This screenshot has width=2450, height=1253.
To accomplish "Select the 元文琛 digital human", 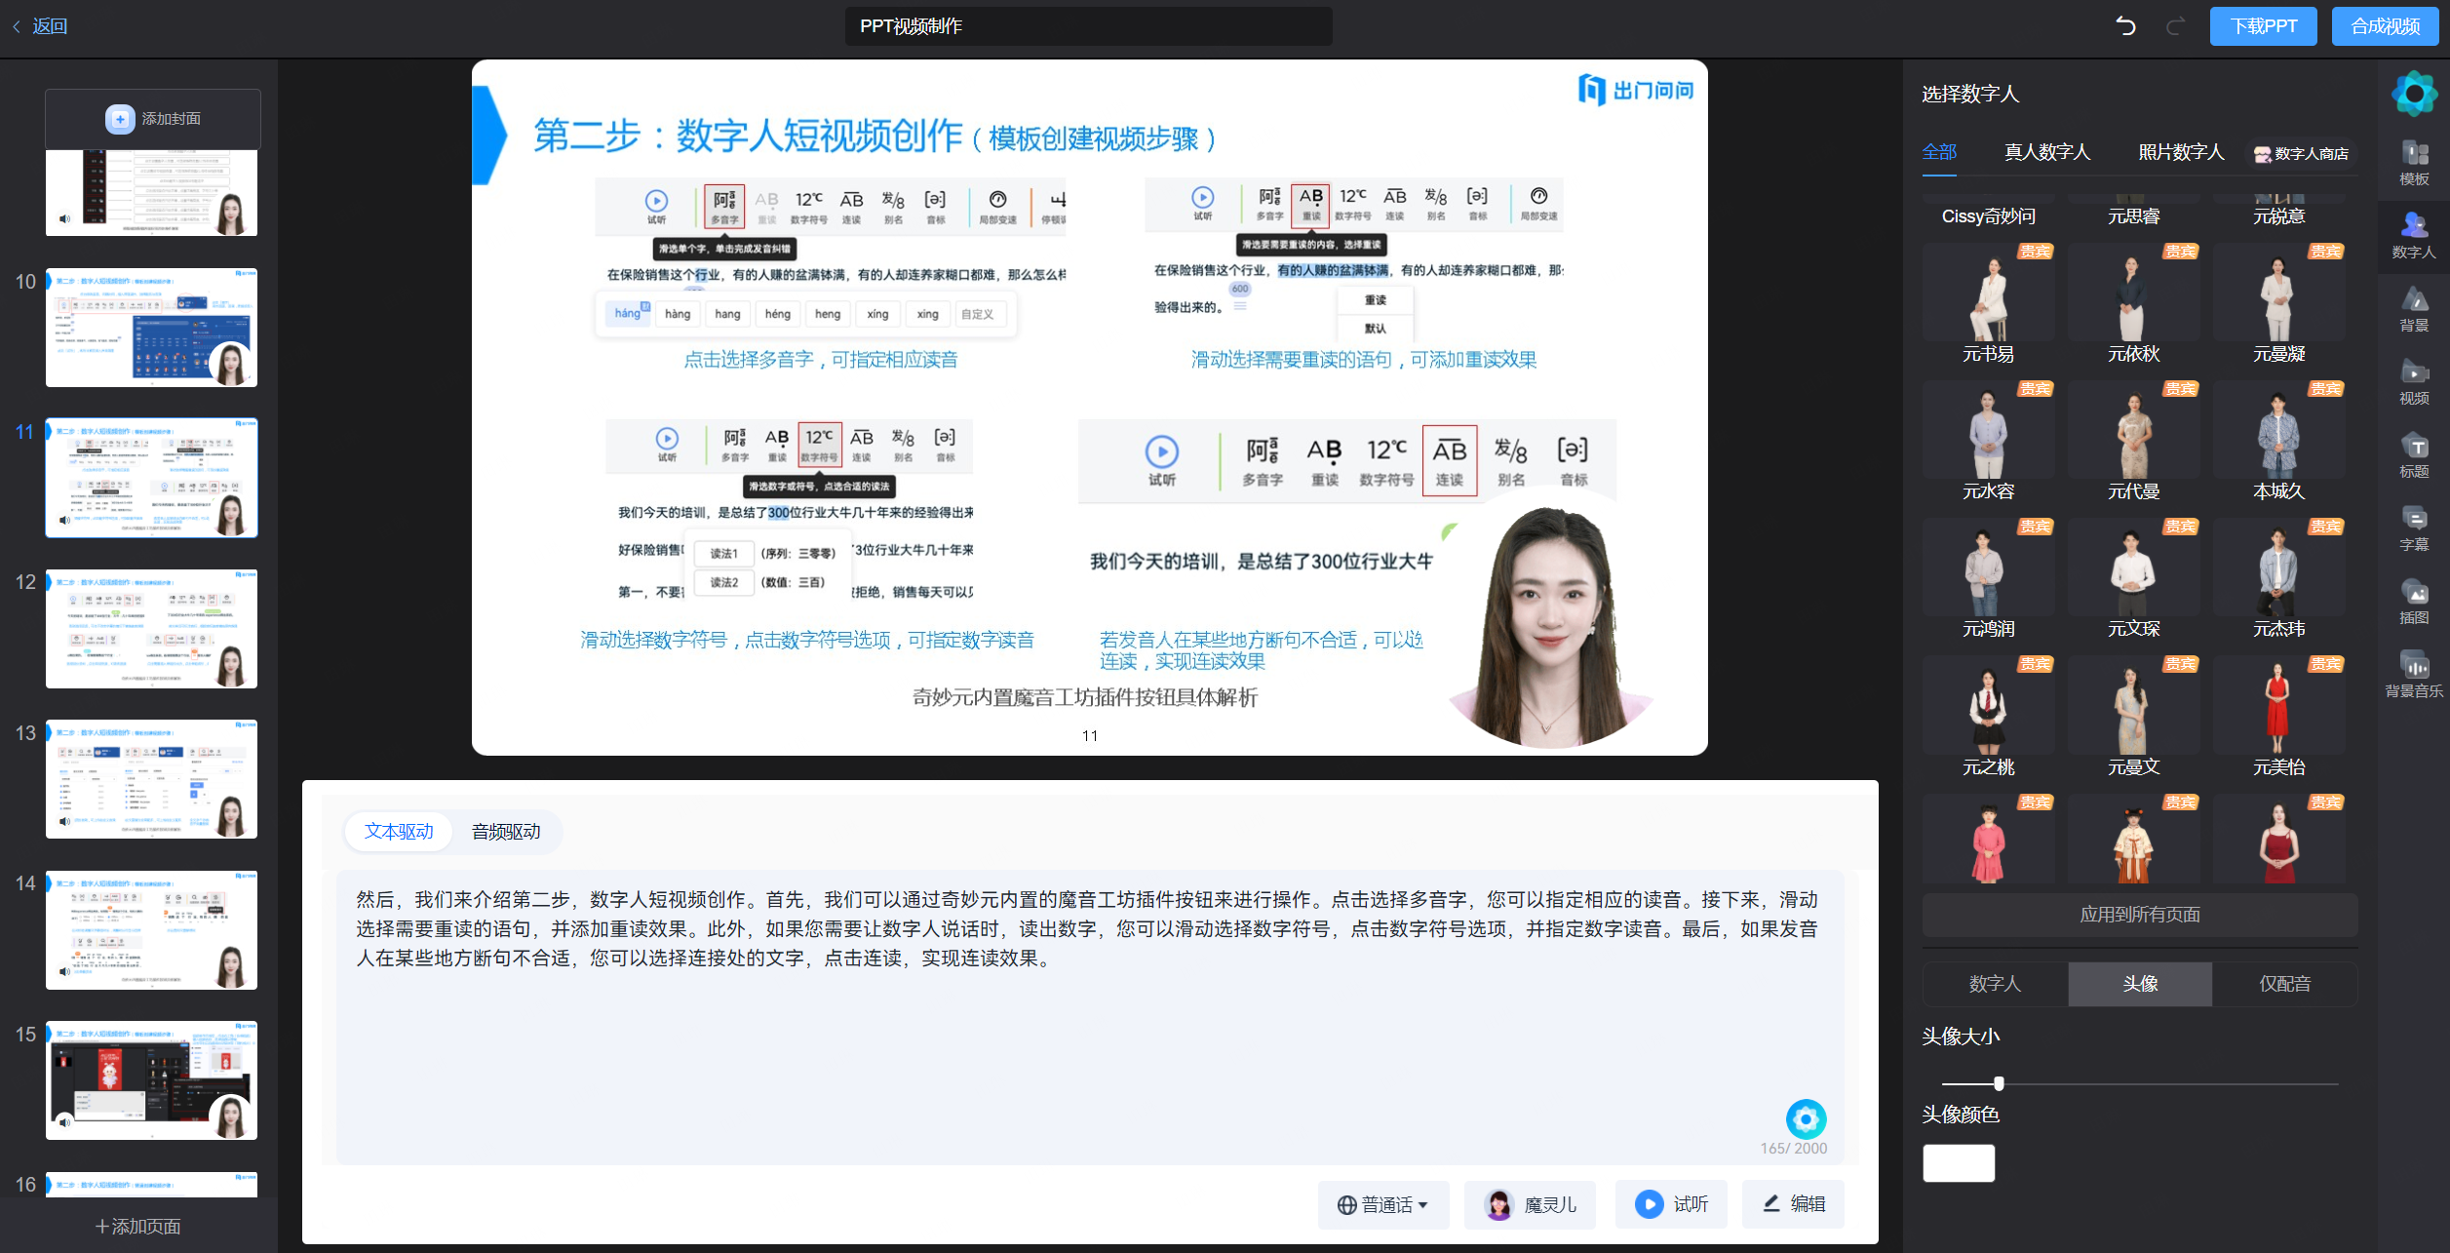I will point(2133,578).
